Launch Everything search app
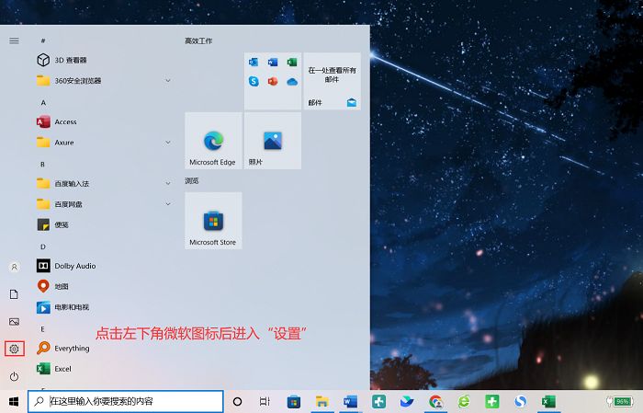The image size is (643, 413). click(103, 348)
